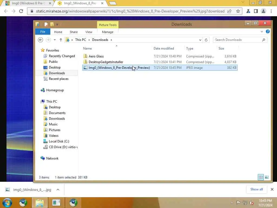
Task: Expand the ribbon chevron
Action: click(x=262, y=32)
